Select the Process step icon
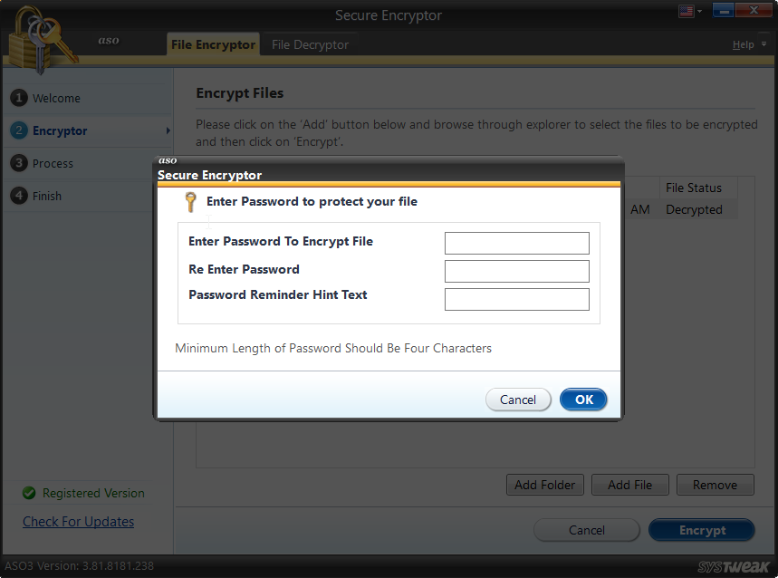The height and width of the screenshot is (578, 778). (20, 163)
